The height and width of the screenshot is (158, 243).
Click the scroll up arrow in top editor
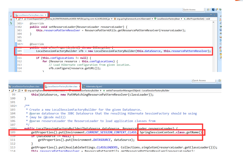213,22
